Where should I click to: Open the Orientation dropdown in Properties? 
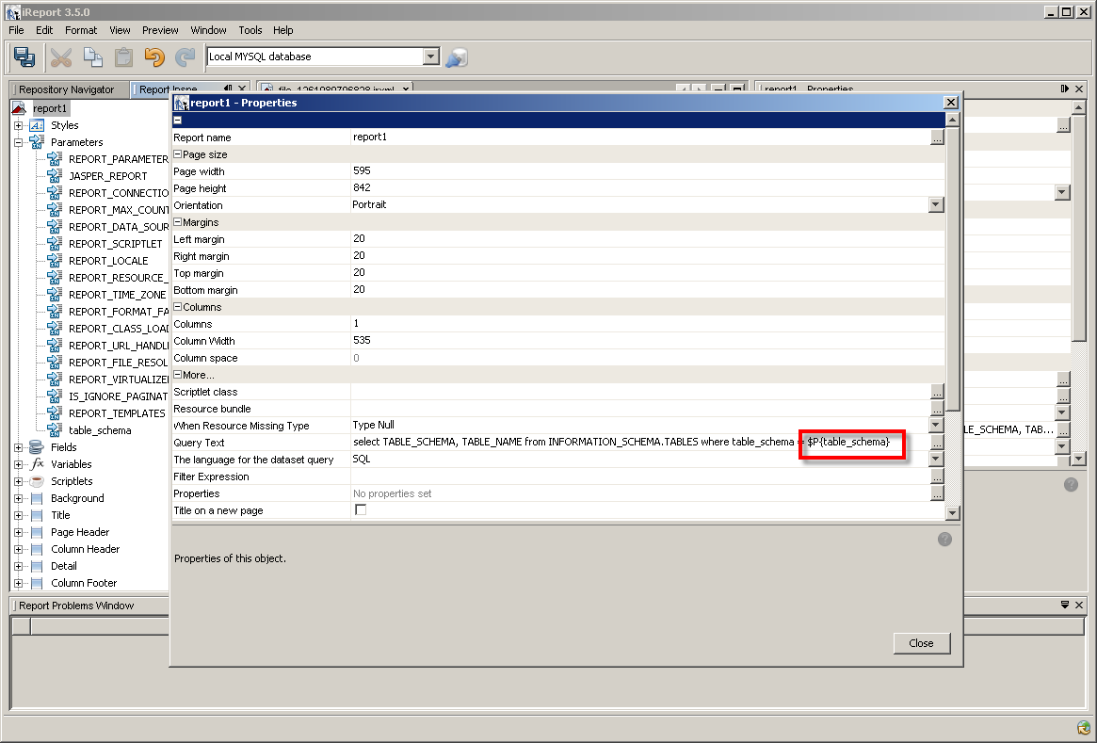tap(936, 204)
